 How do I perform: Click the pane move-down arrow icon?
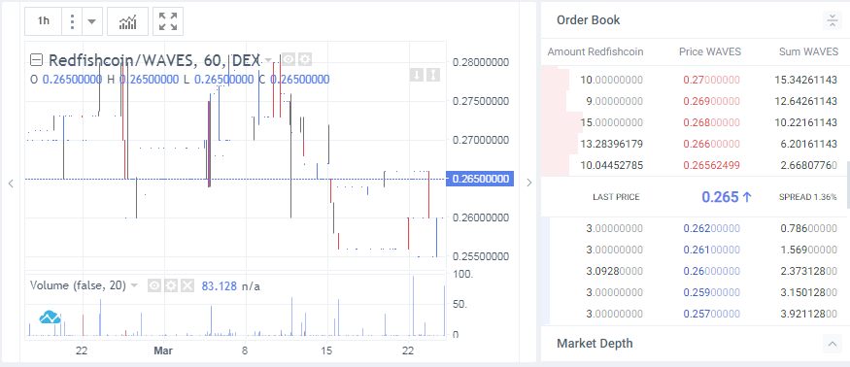[x=416, y=74]
